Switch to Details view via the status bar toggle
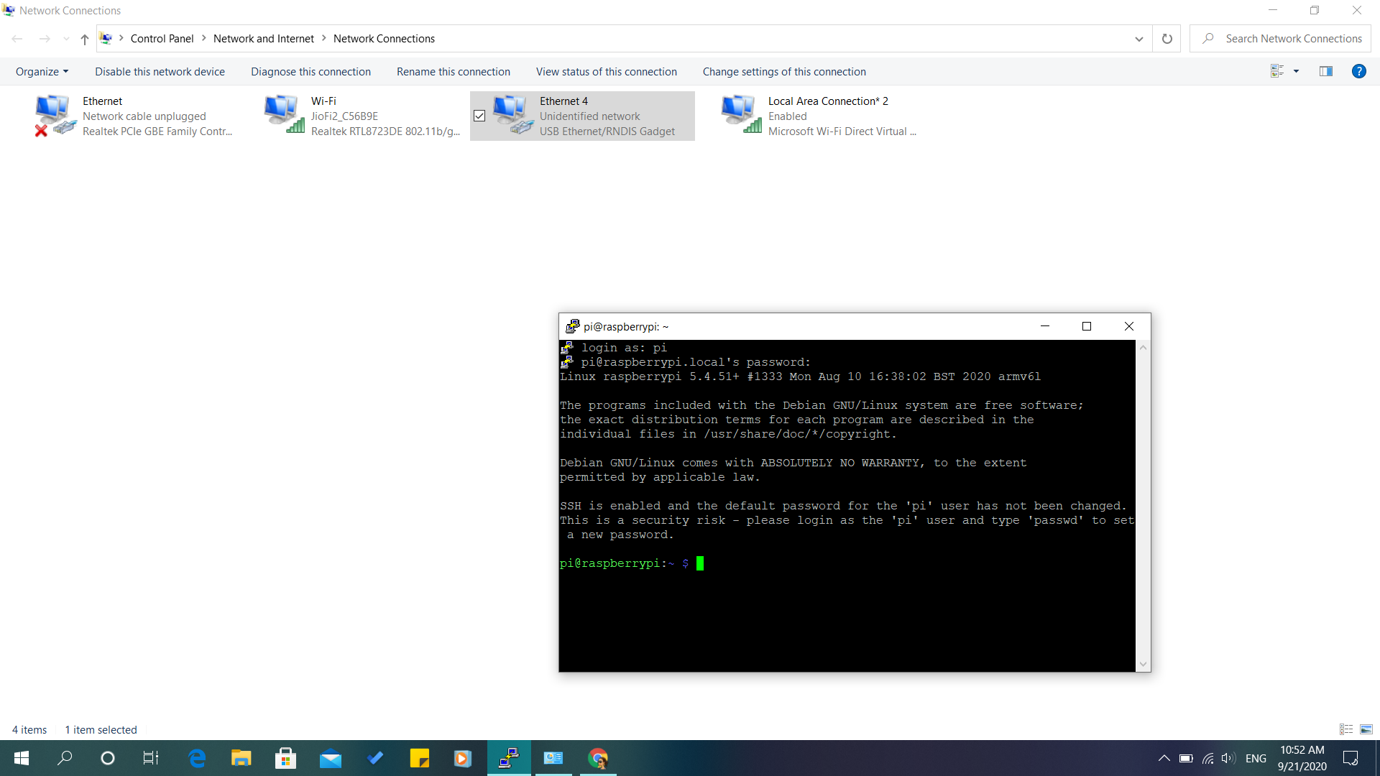Screen dimensions: 1380x776 pos(1345,729)
